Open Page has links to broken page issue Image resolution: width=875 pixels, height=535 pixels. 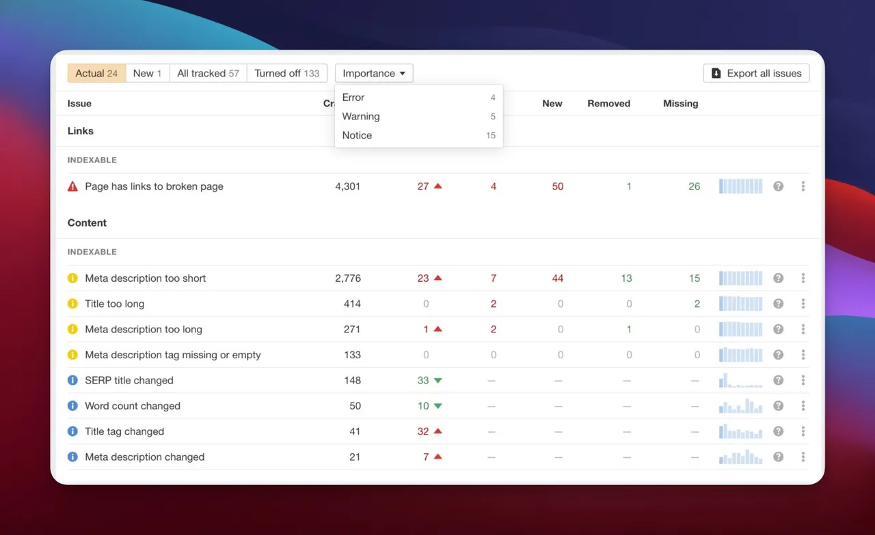pyautogui.click(x=154, y=186)
